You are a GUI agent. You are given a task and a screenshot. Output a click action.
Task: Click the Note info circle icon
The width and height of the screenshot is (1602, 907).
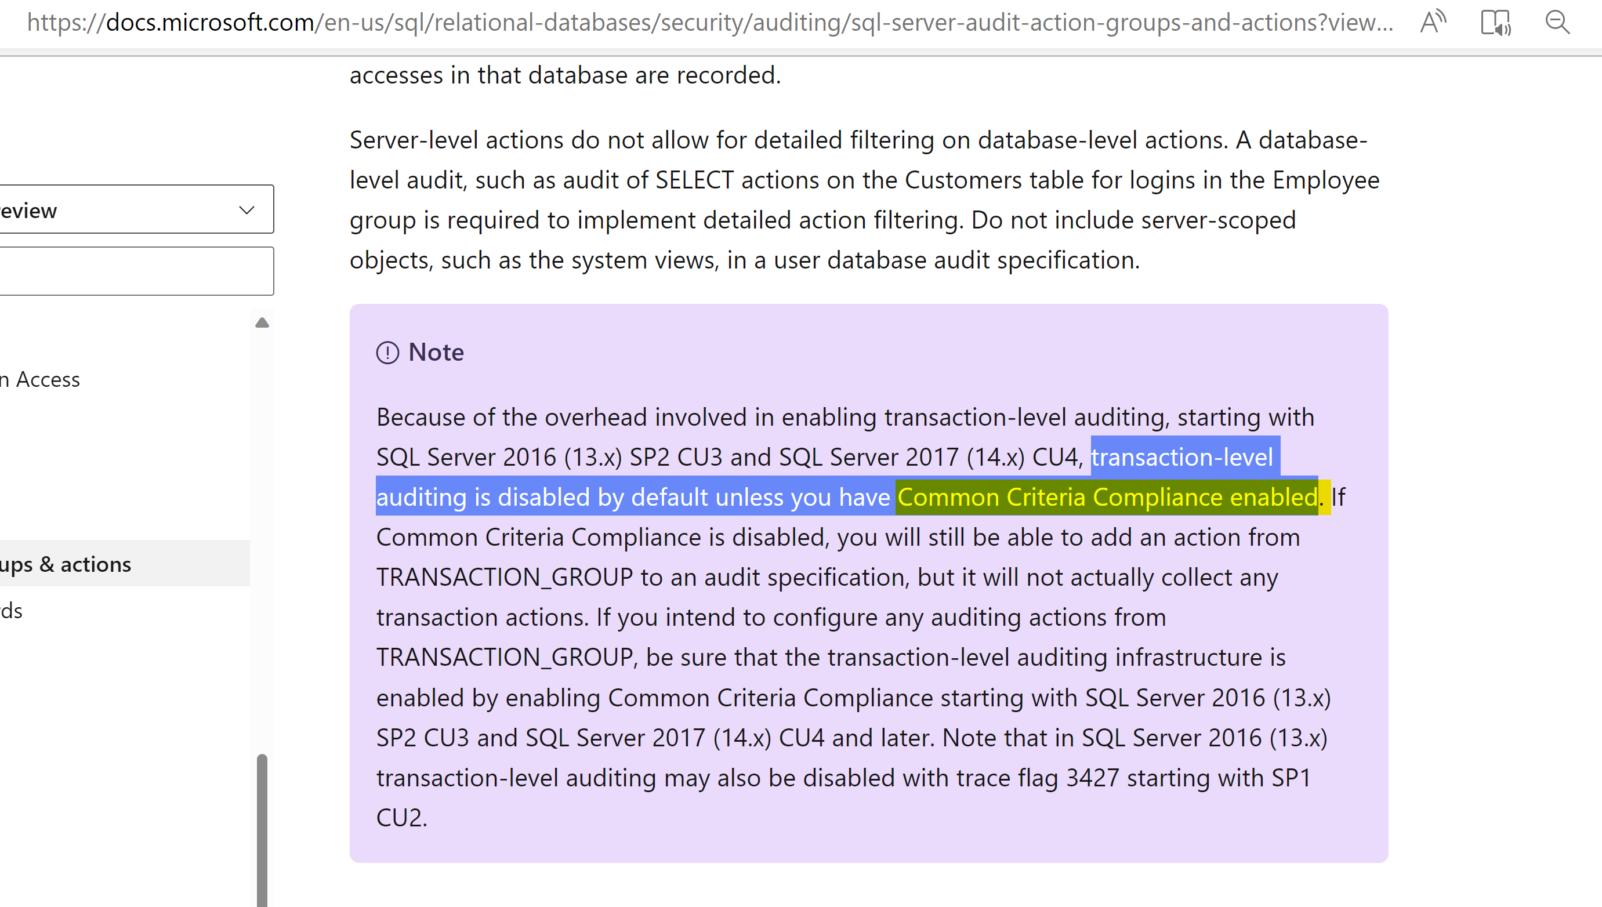387,353
